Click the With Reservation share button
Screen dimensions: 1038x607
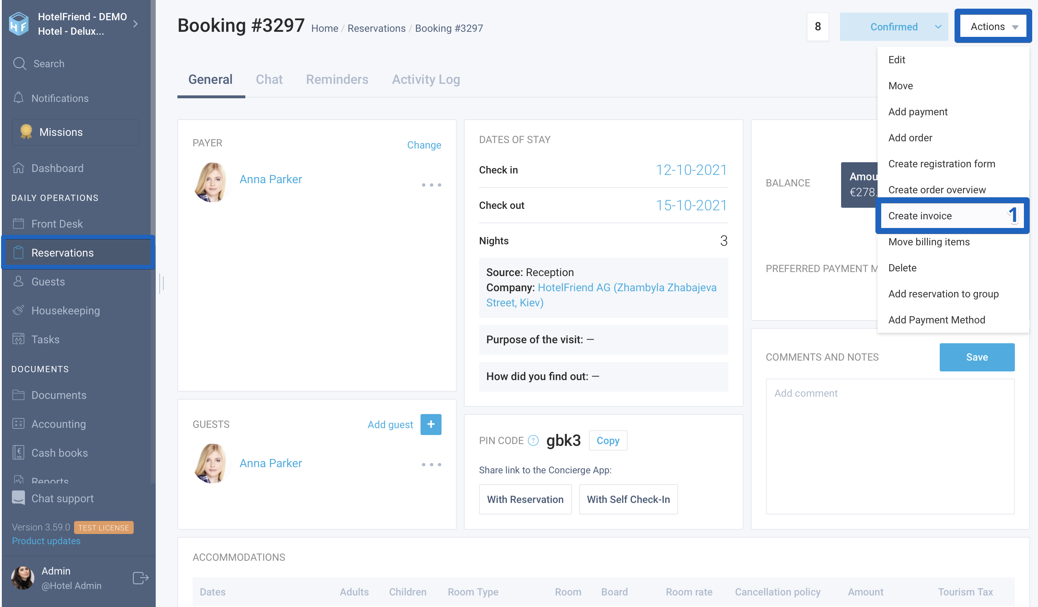tap(525, 499)
